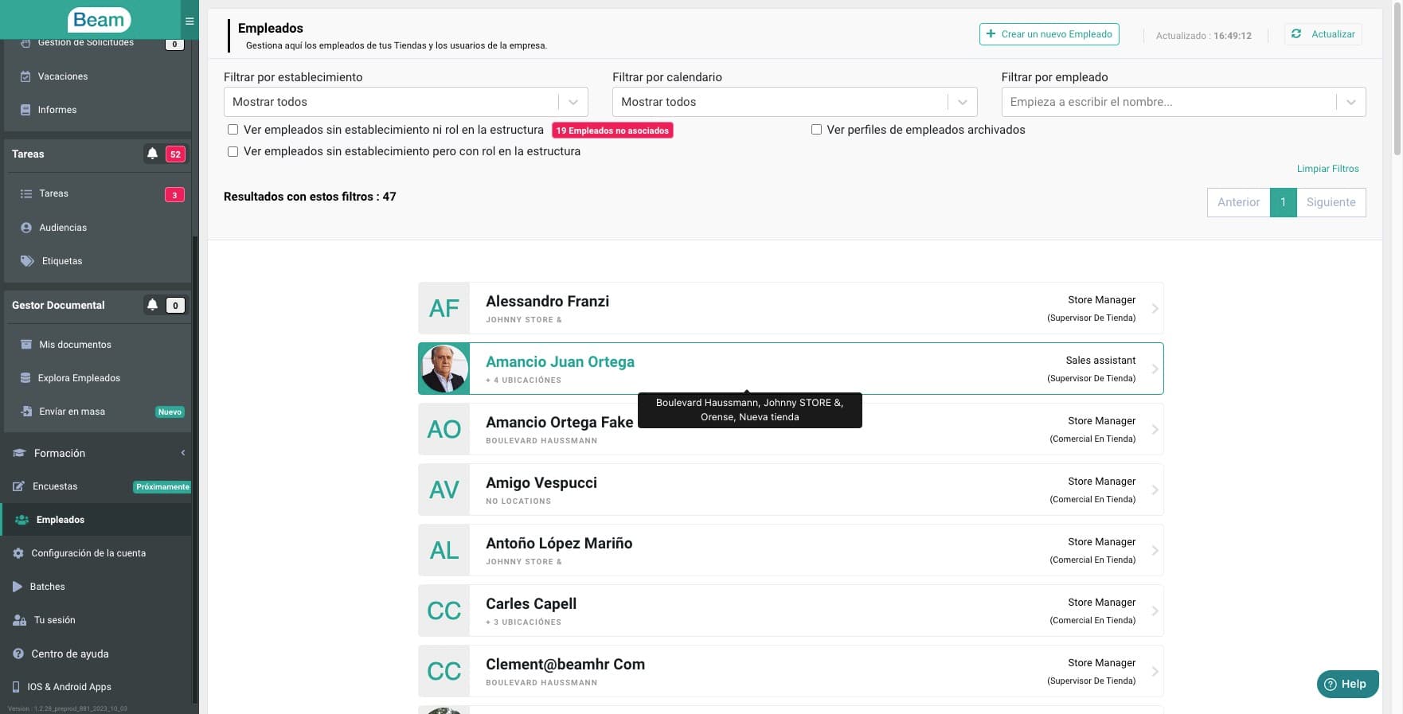Click the Tu sesión user lock icon
Screen dimensions: 1403x714
(x=20, y=620)
